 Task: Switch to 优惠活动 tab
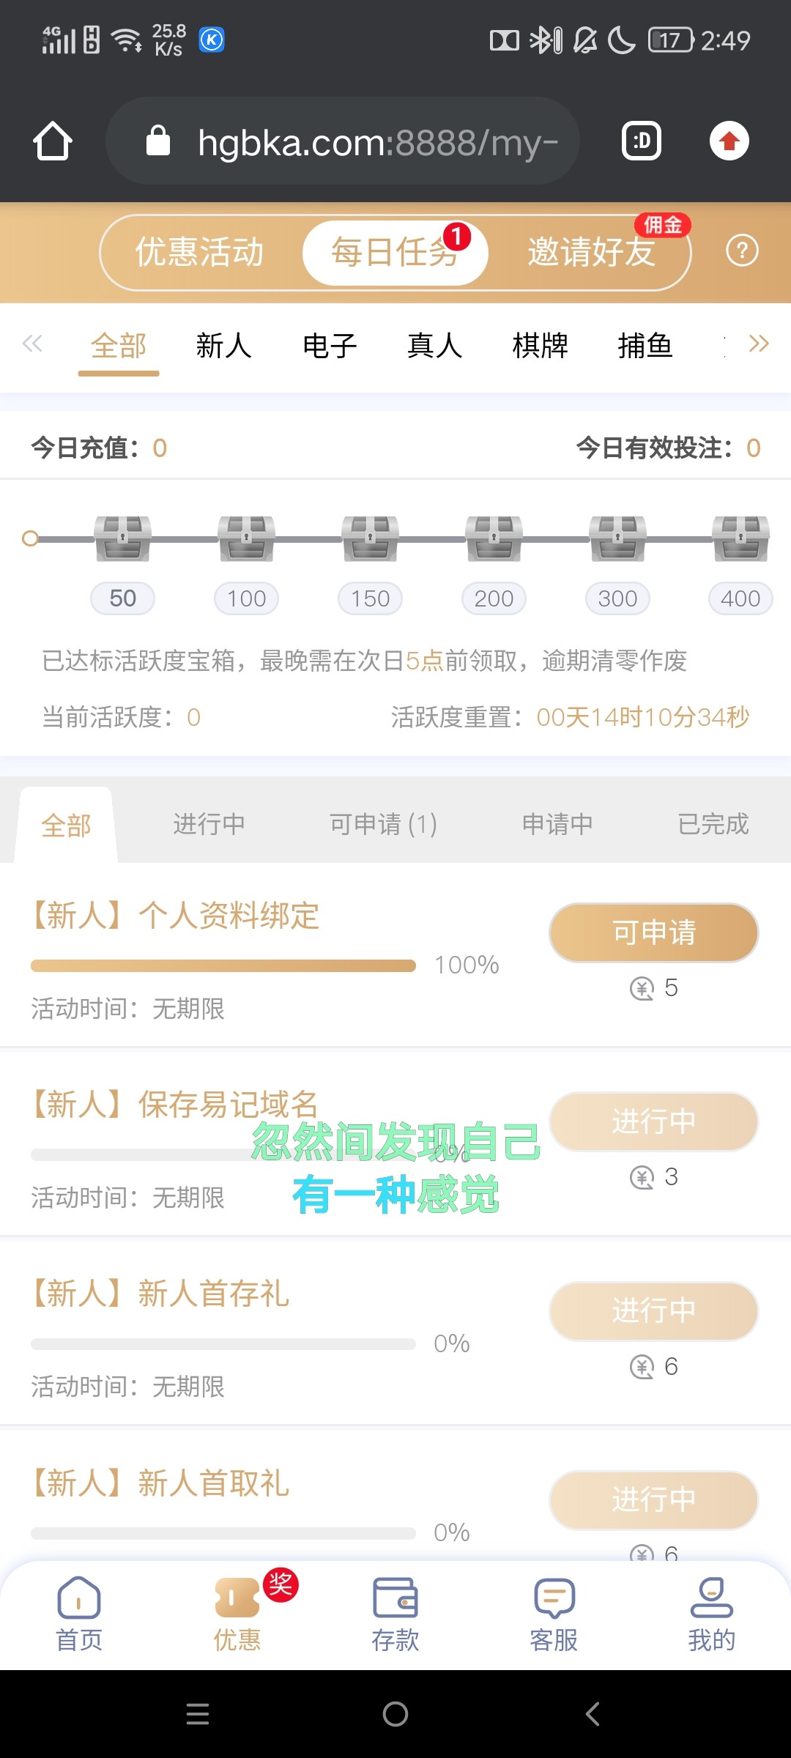click(199, 252)
